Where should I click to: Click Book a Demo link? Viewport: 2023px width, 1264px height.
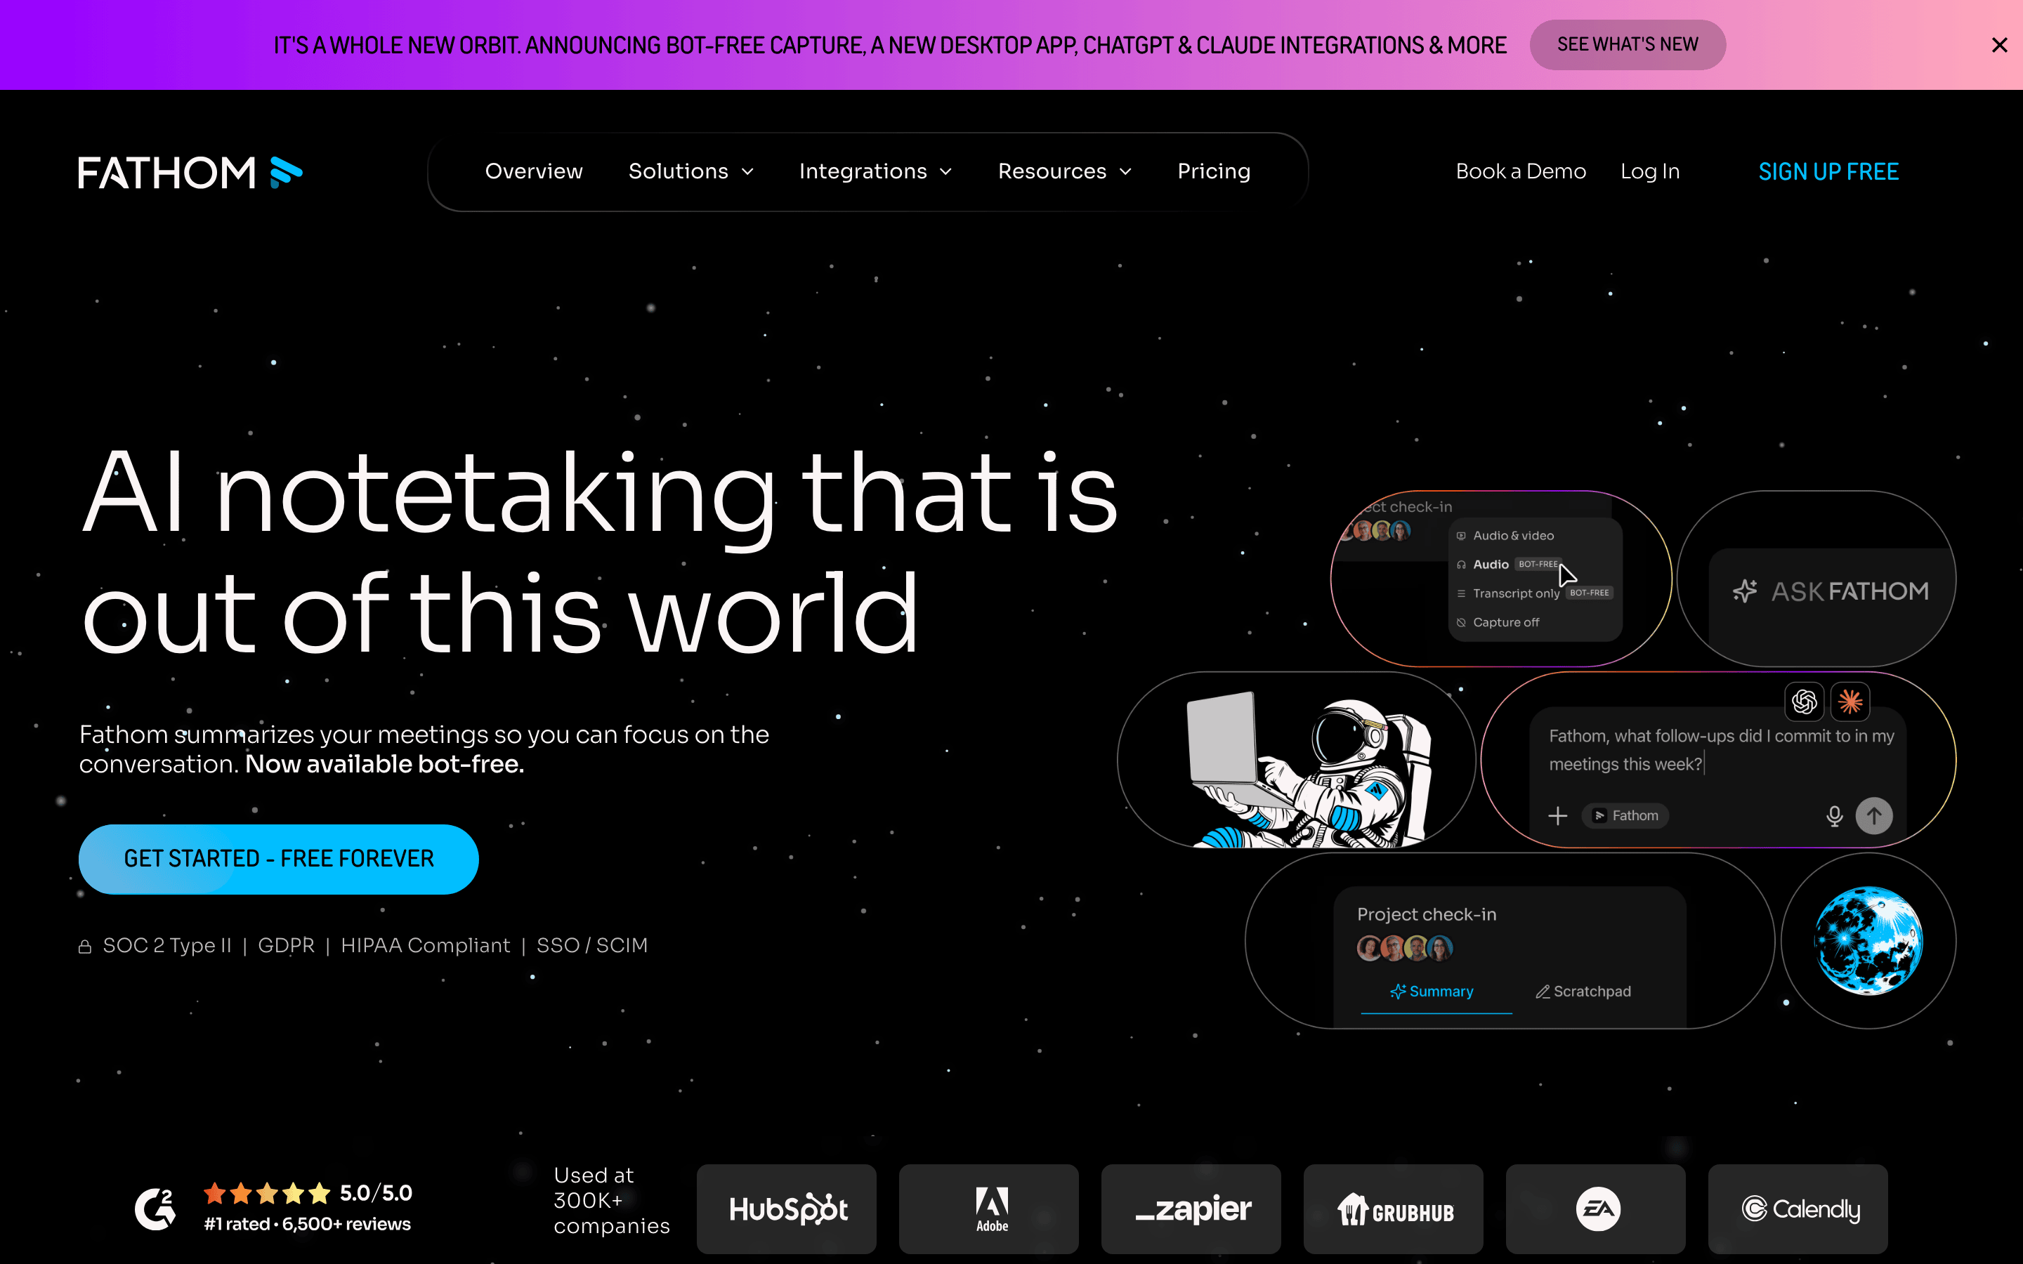point(1521,171)
